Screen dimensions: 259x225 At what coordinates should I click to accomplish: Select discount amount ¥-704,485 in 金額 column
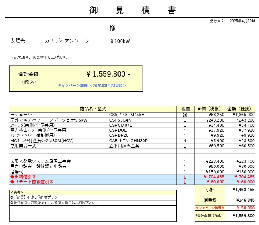point(245,177)
